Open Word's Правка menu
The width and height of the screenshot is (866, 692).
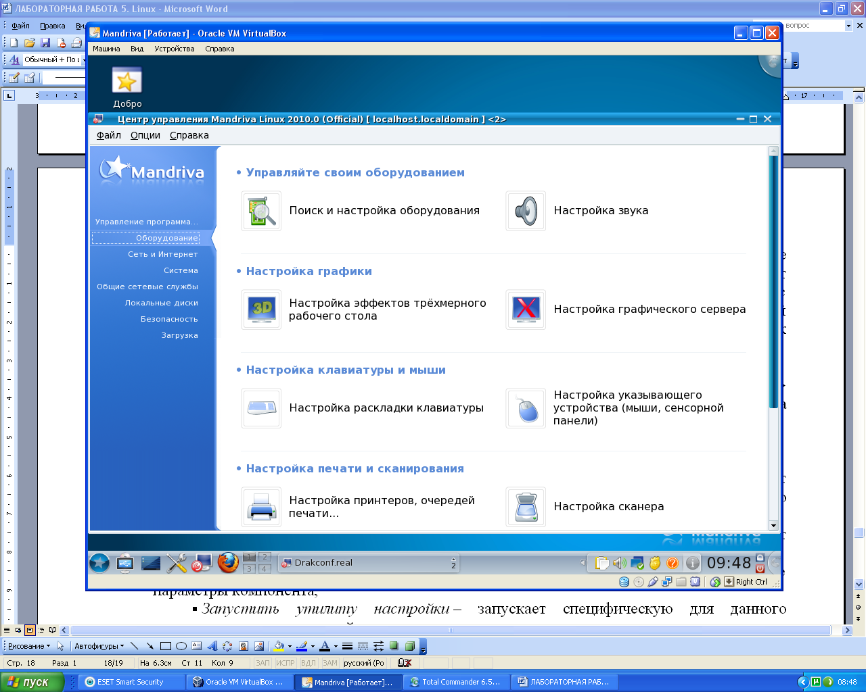click(53, 26)
